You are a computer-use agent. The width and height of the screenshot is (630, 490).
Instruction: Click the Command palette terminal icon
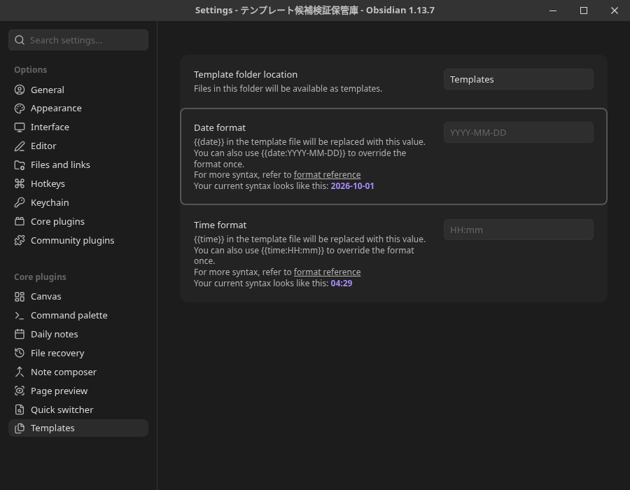pyautogui.click(x=20, y=316)
